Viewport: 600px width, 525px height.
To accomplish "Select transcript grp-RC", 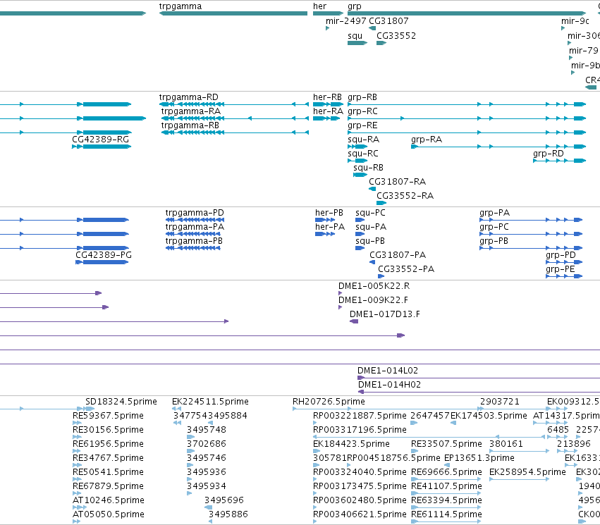I will tap(467, 118).
